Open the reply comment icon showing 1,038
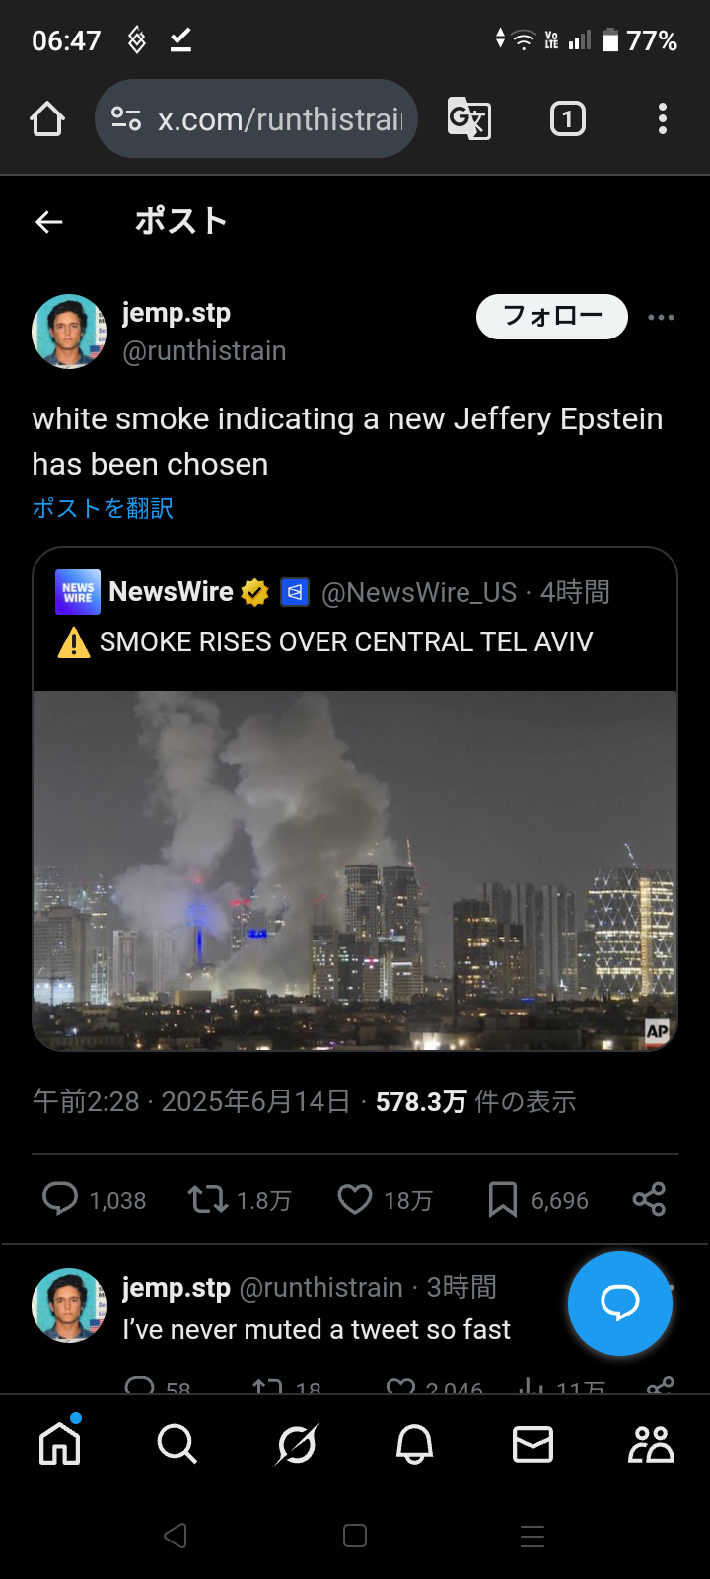 (x=60, y=1199)
